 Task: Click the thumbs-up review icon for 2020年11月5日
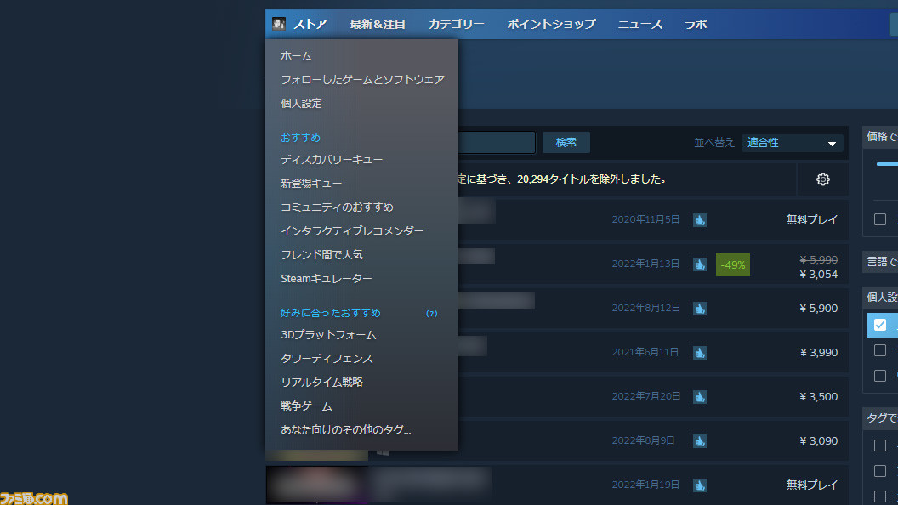tap(700, 220)
